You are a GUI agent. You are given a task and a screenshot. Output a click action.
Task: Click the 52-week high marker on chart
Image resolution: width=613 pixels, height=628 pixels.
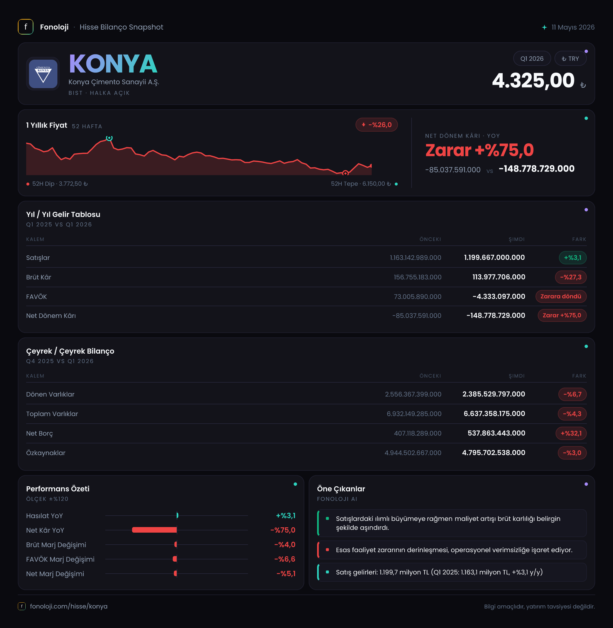[x=110, y=138]
